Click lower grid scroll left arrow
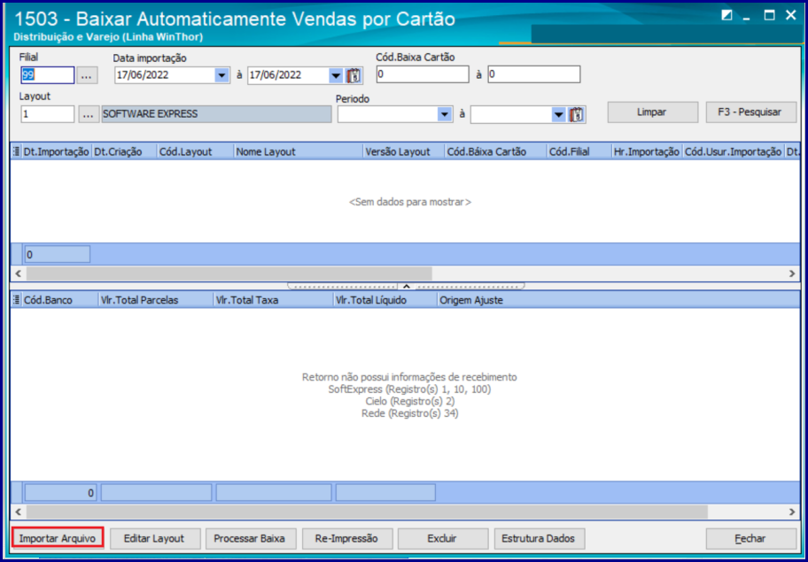This screenshot has width=808, height=562. coord(18,512)
